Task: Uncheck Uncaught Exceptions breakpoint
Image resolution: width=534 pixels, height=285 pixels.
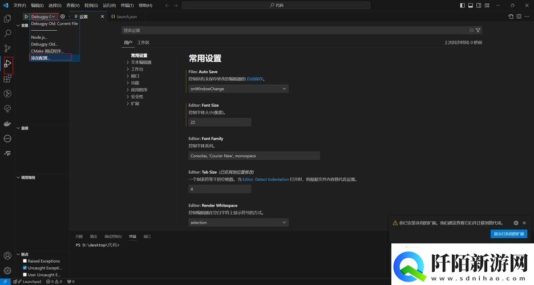Action: 25,268
